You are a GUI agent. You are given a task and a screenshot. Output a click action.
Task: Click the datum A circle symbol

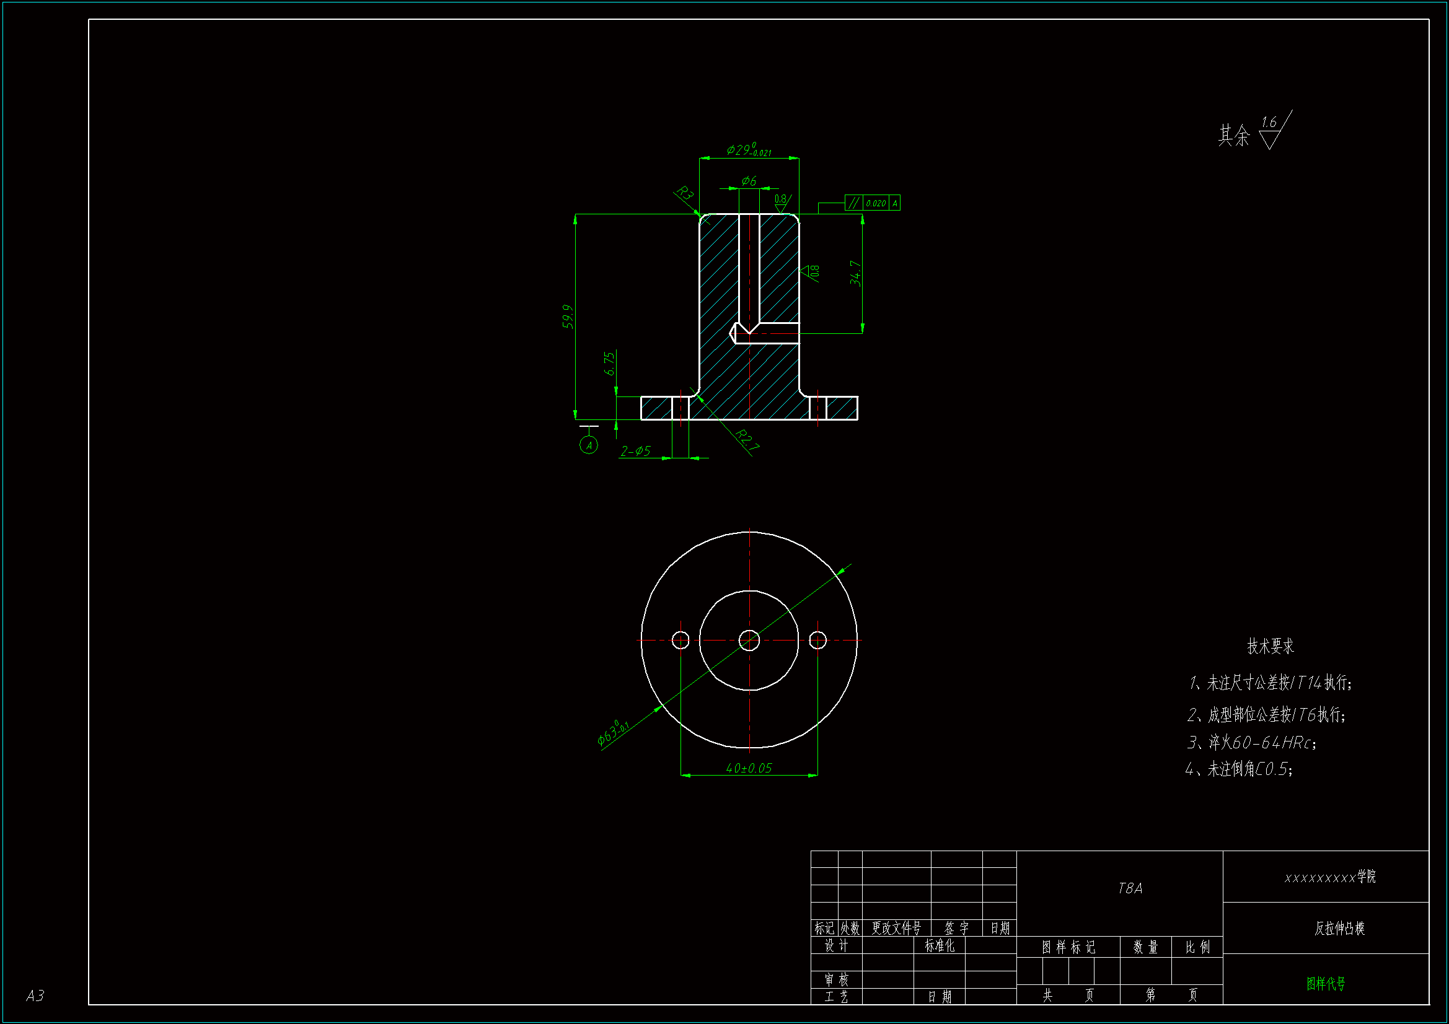click(589, 445)
